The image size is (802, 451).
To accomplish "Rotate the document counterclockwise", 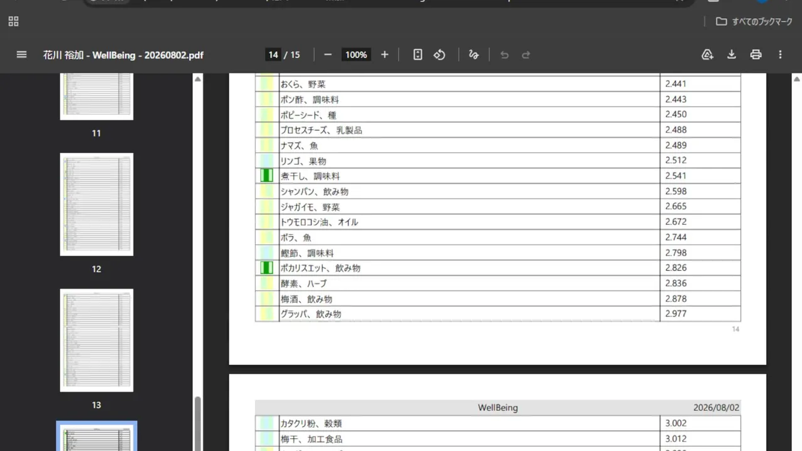I will coord(439,54).
